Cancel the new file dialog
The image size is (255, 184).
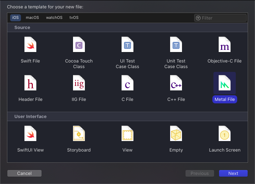coord(24,173)
